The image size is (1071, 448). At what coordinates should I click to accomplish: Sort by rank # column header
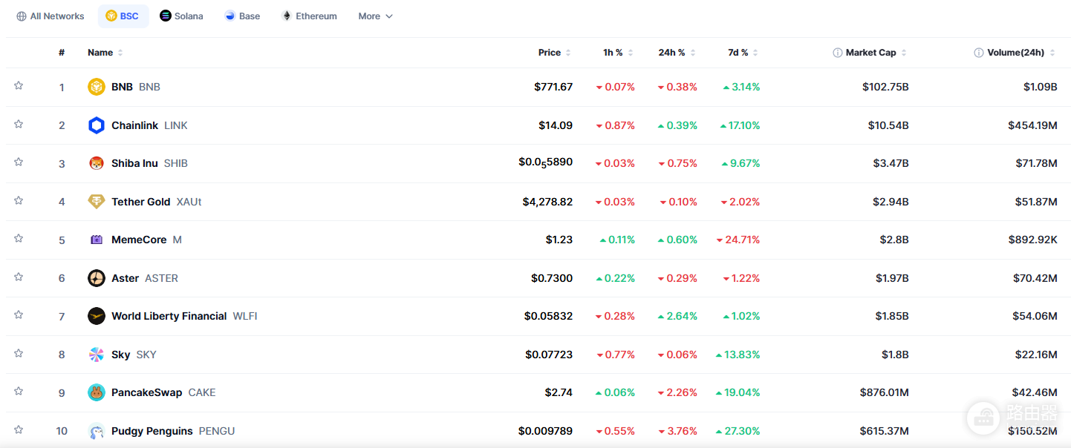tap(62, 53)
